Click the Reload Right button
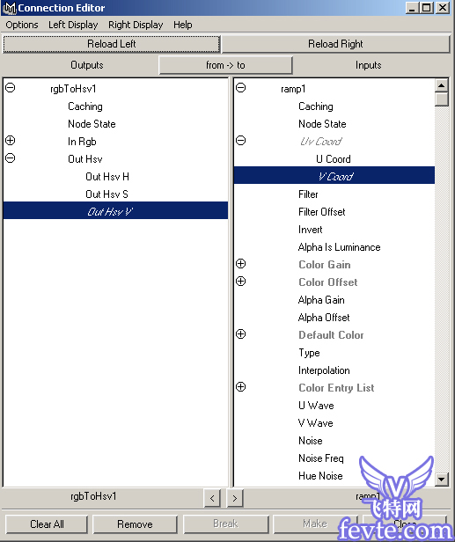The height and width of the screenshot is (542, 455). click(335, 44)
